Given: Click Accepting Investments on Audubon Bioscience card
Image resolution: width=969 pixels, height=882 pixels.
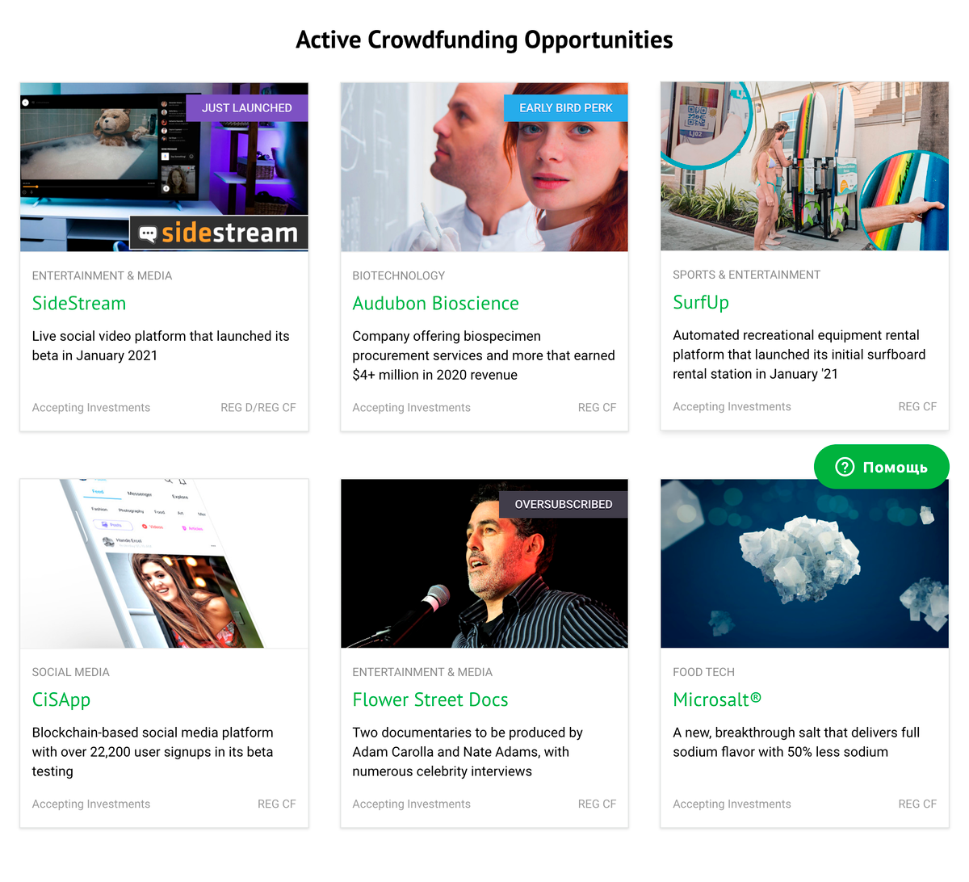Looking at the screenshot, I should pyautogui.click(x=411, y=408).
